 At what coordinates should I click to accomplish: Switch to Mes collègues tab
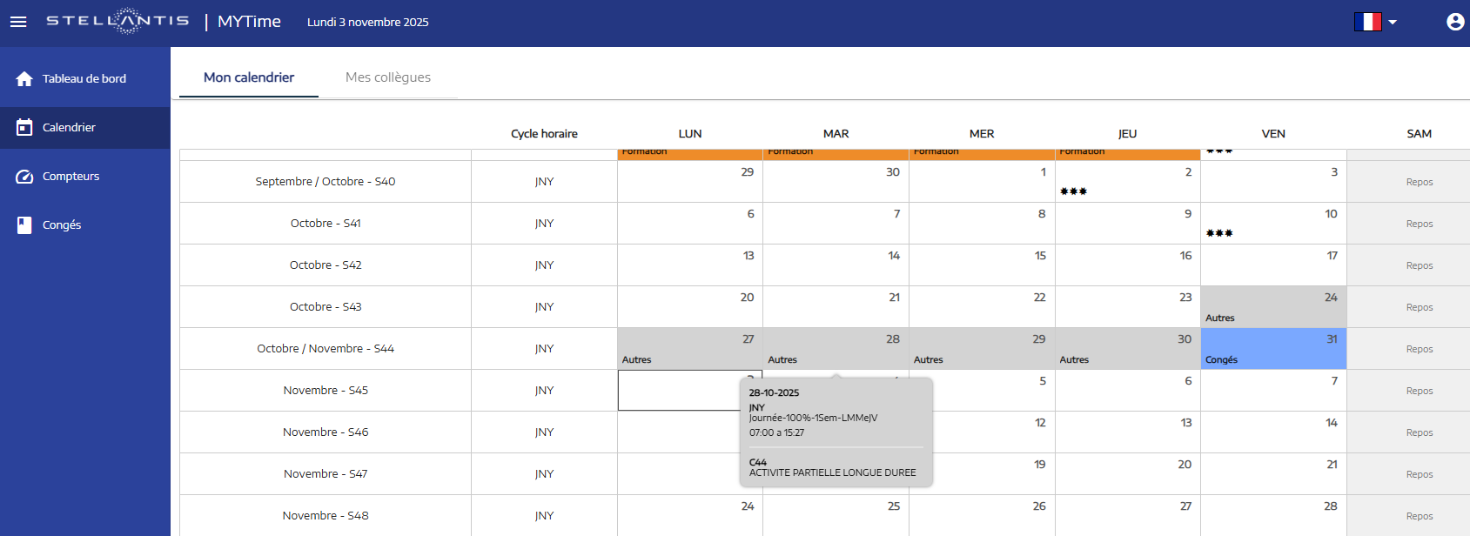click(x=387, y=77)
